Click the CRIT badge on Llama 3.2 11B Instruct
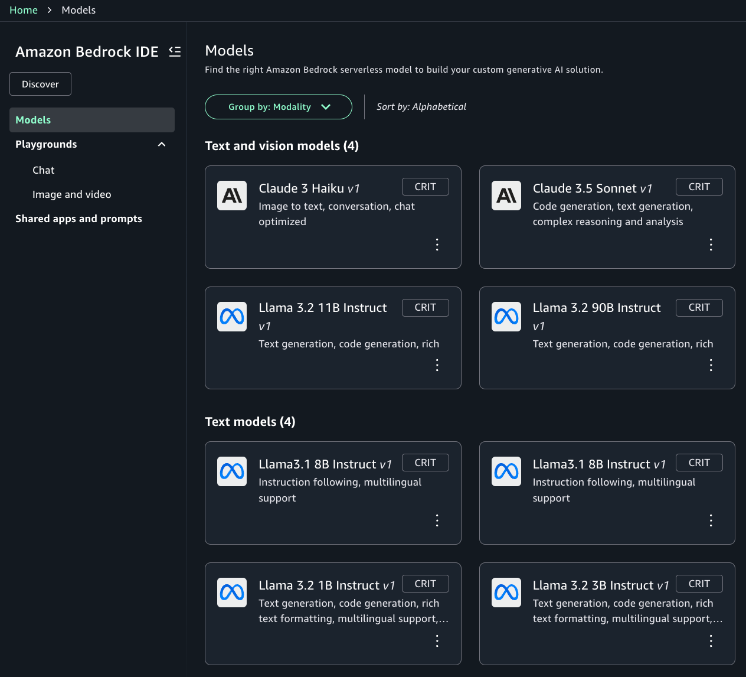The width and height of the screenshot is (746, 677). tap(426, 307)
